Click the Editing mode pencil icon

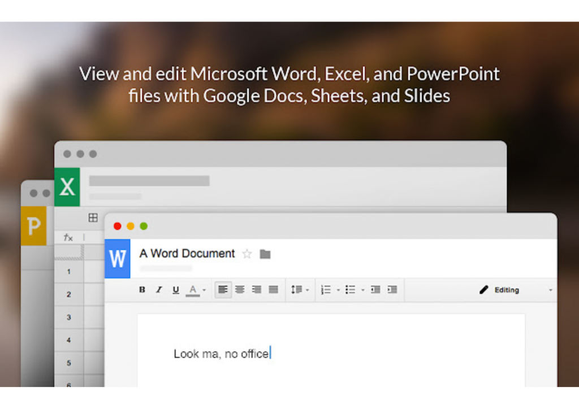click(x=484, y=290)
